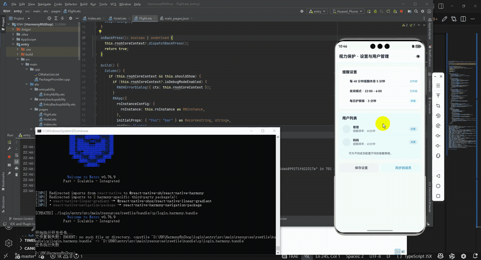Open the VCS menu

point(113,4)
